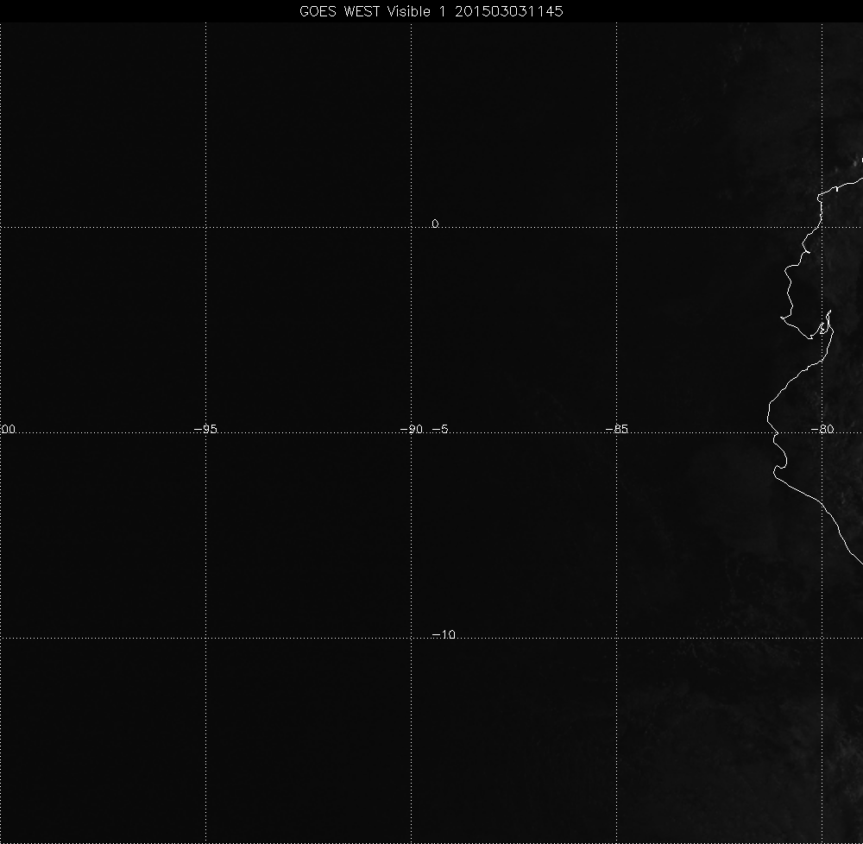Pick the "-80" longitude label
Viewport: 863px width, 844px height.
[x=822, y=429]
